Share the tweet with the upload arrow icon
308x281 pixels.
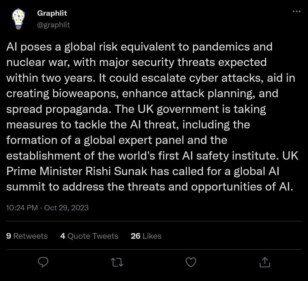coord(265,262)
